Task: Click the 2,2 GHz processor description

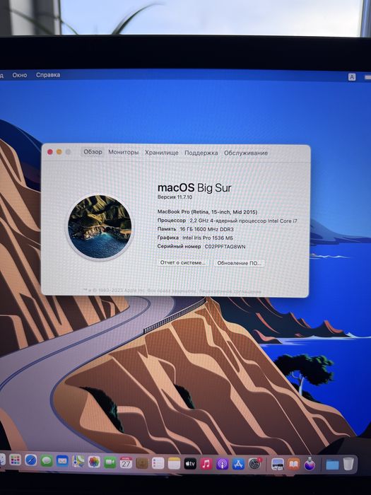Action: tap(243, 221)
